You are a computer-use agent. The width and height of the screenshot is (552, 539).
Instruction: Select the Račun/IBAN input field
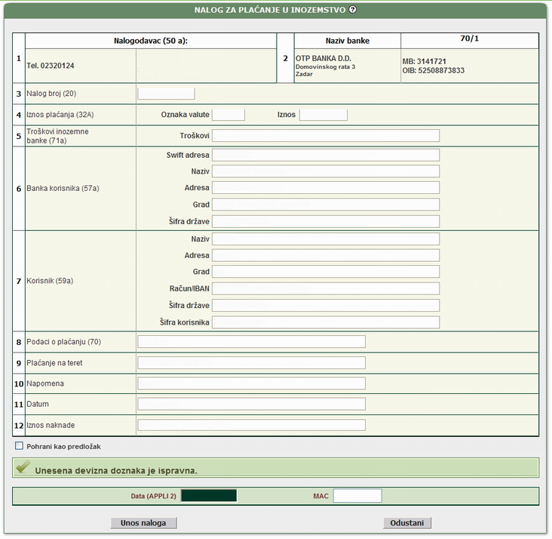tap(326, 288)
